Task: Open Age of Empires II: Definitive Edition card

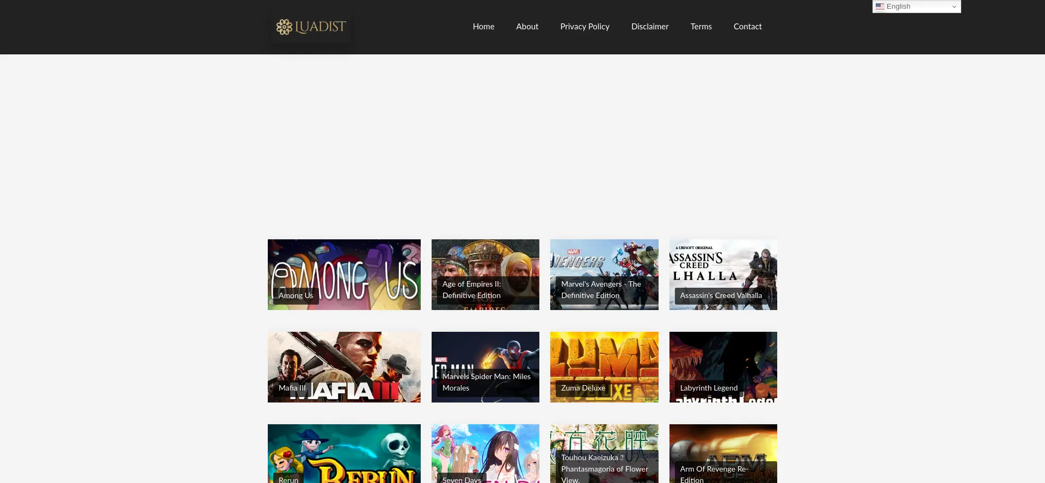Action: coord(485,275)
